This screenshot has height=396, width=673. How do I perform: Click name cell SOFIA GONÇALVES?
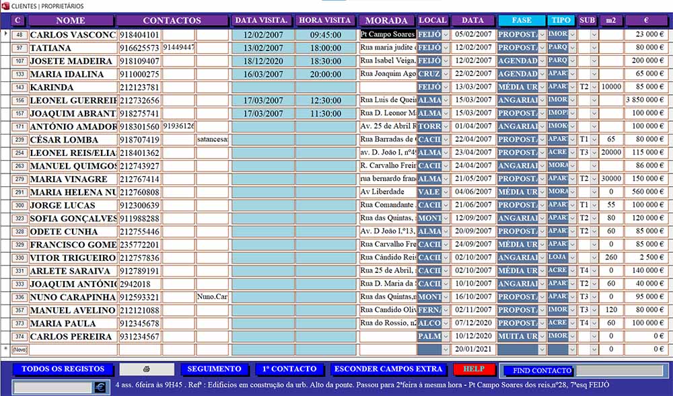[73, 218]
